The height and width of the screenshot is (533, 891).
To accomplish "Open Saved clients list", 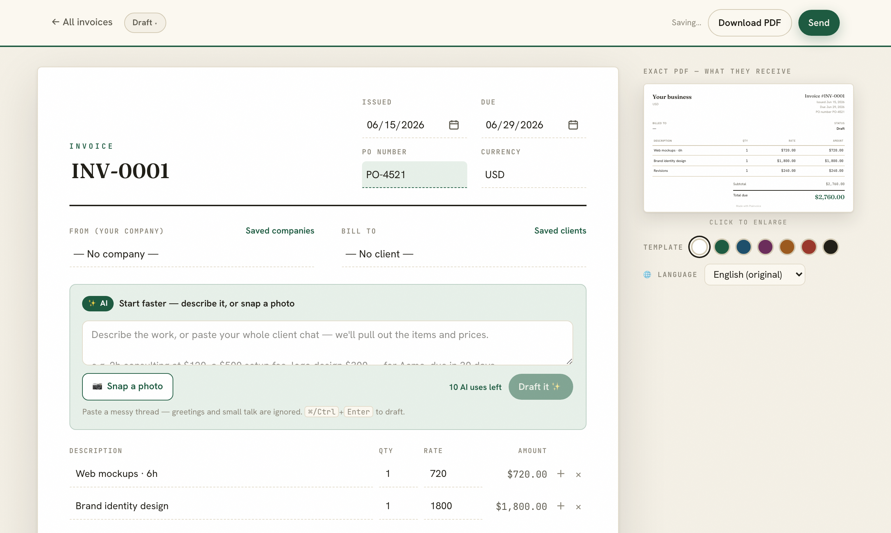I will [560, 231].
